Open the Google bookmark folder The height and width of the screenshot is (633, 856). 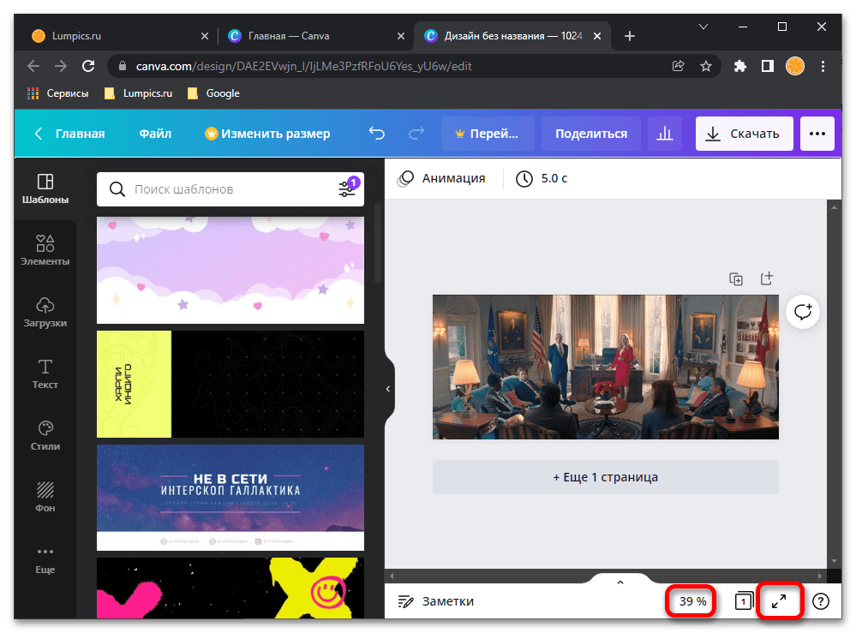pos(213,93)
